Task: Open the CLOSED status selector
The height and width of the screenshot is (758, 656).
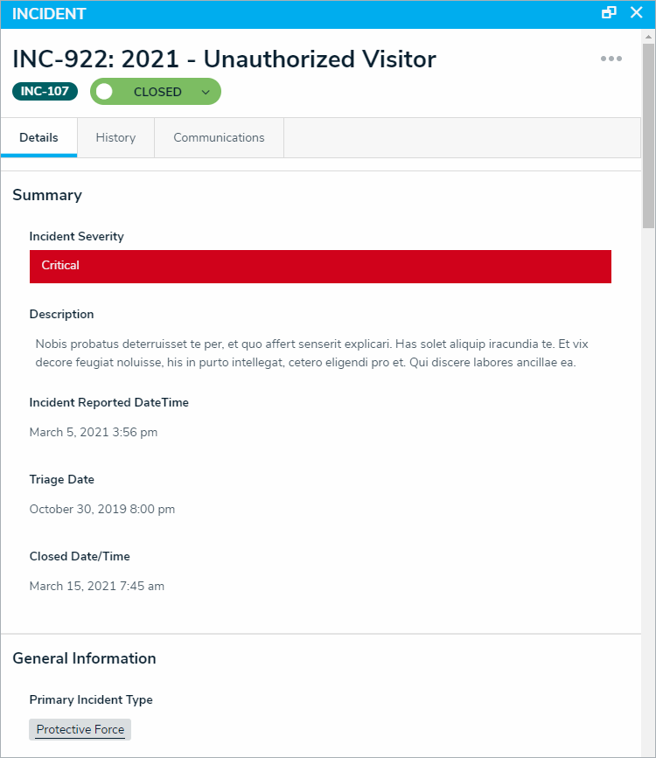Action: click(x=156, y=92)
